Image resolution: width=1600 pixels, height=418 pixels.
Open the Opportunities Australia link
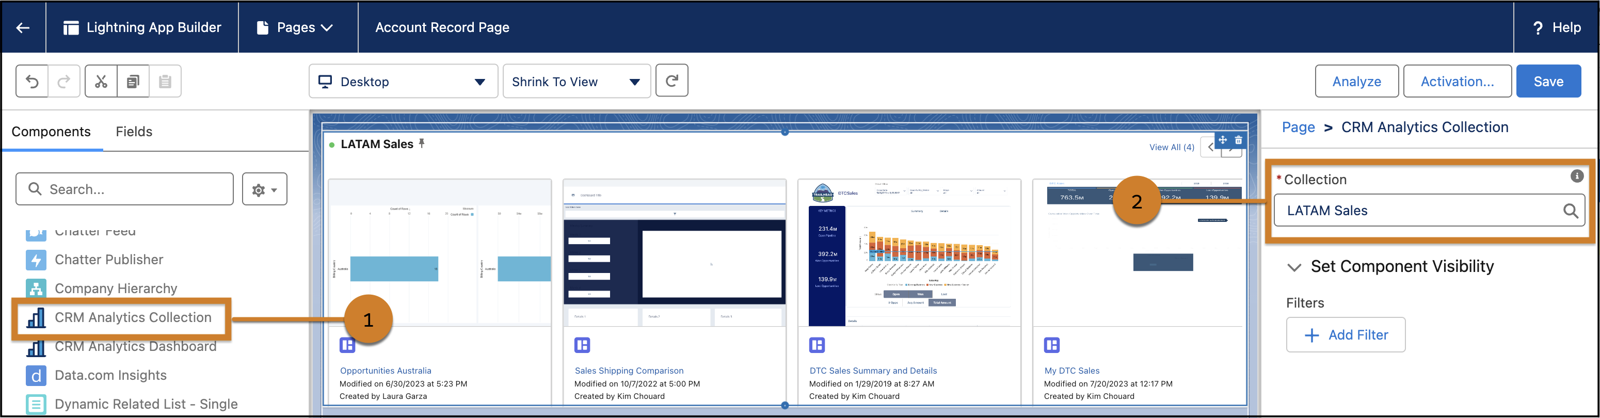[x=386, y=371]
